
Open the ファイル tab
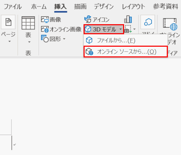pos(13,7)
